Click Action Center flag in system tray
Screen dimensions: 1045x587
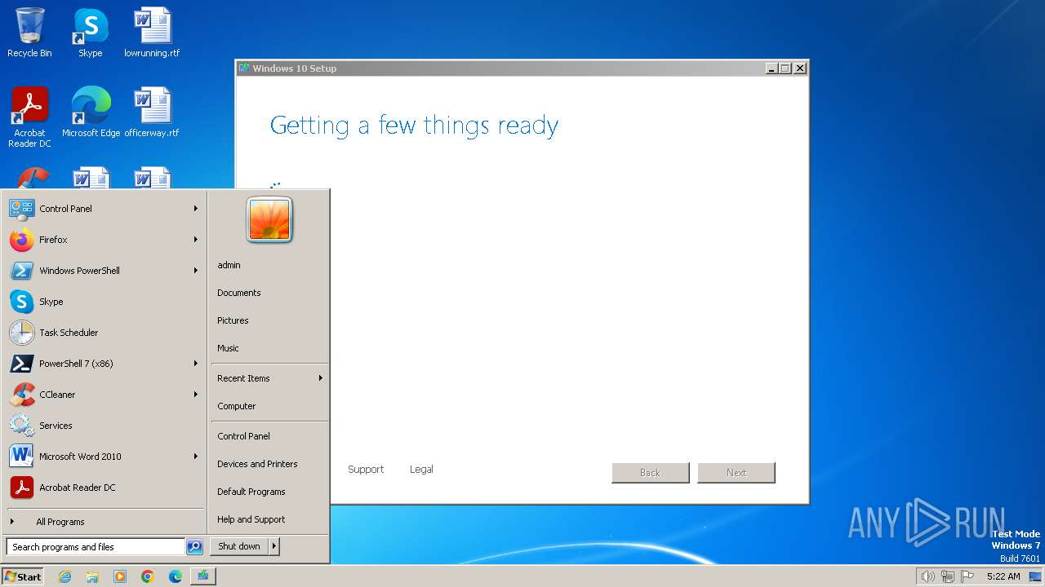point(967,576)
